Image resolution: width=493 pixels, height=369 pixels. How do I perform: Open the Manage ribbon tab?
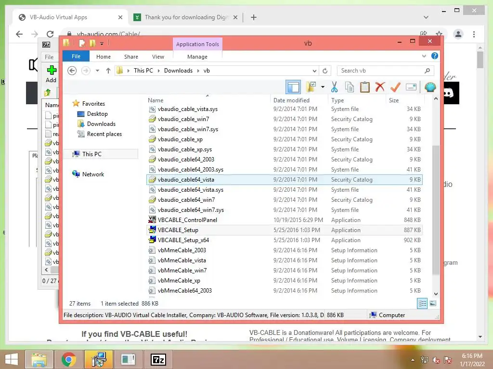(x=197, y=57)
